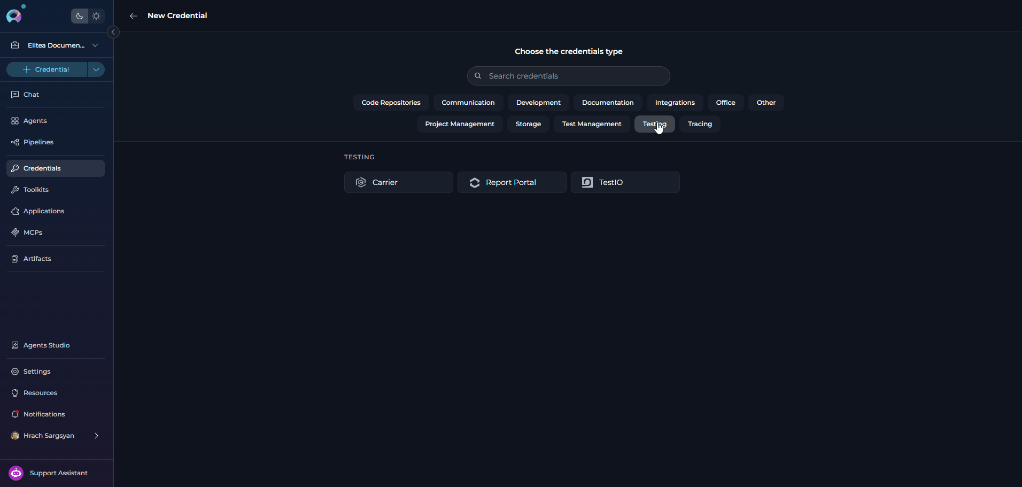
Task: Open Applications in the sidebar
Action: click(56, 211)
